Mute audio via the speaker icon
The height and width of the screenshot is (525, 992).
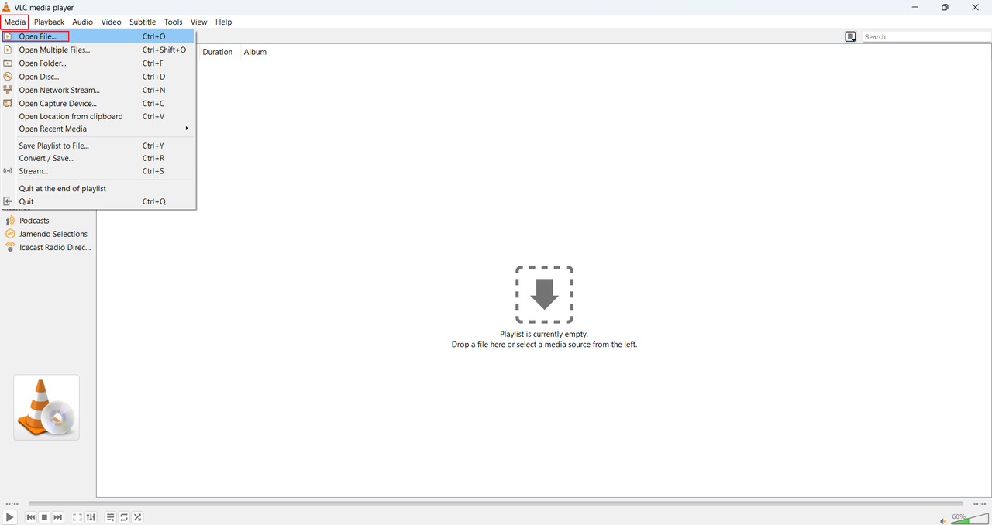[x=944, y=520]
